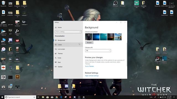Click the Browse button
This screenshot has width=177, height=99.
pos(89,43)
